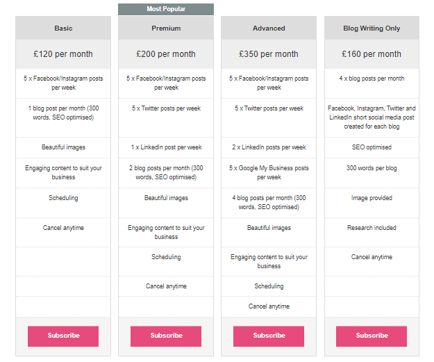Viewport: 434px width, 362px height.
Task: Click the £350 per month price
Action: (x=269, y=54)
